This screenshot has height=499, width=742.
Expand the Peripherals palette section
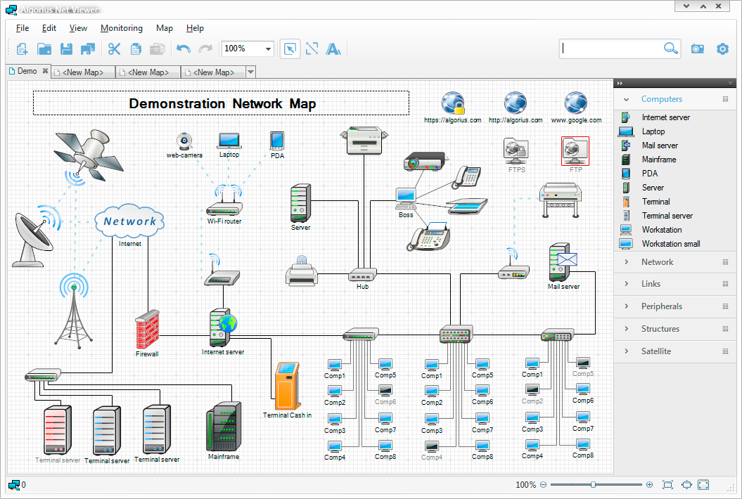(x=661, y=306)
